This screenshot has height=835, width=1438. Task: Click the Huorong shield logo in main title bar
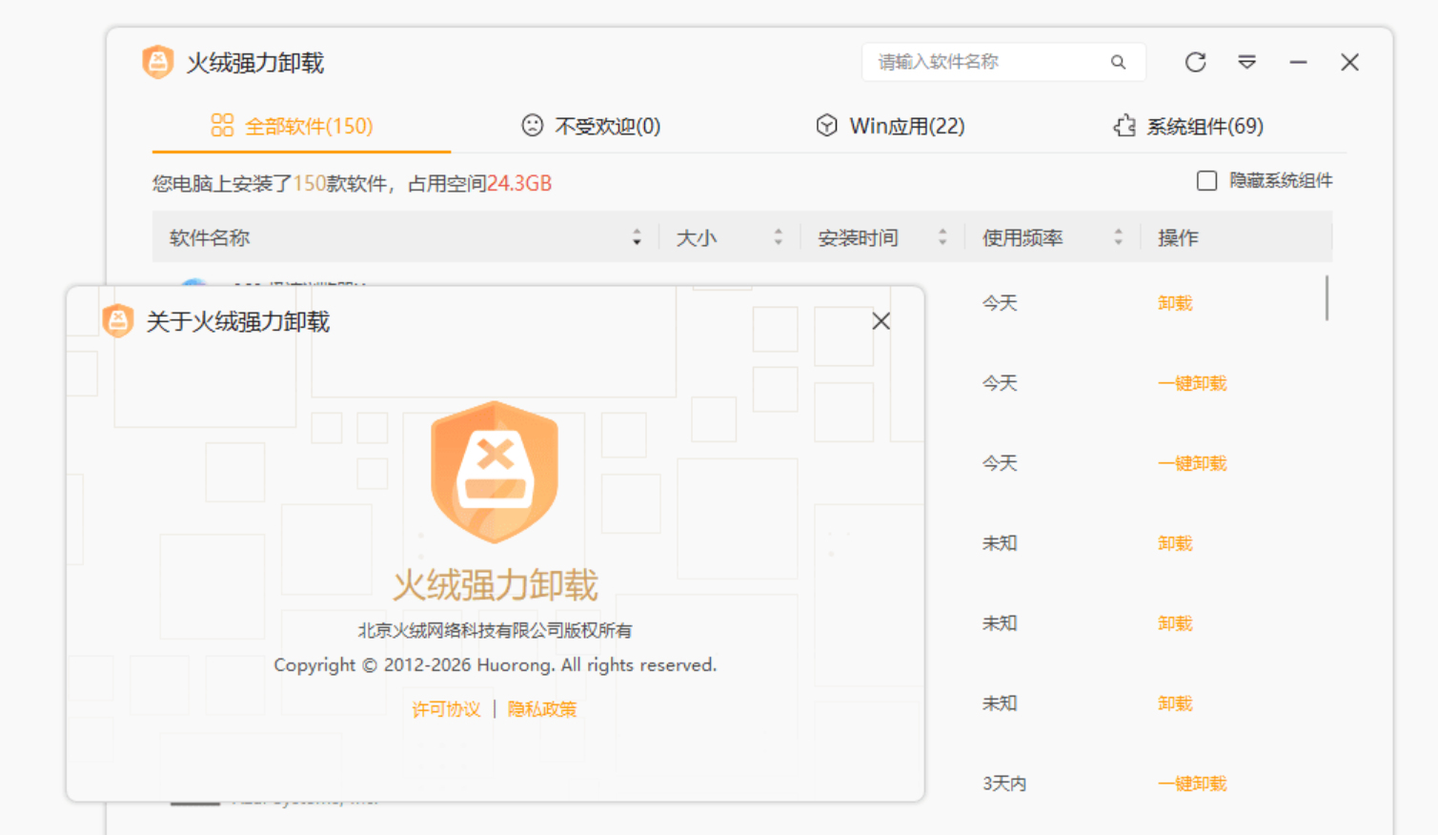click(x=157, y=62)
